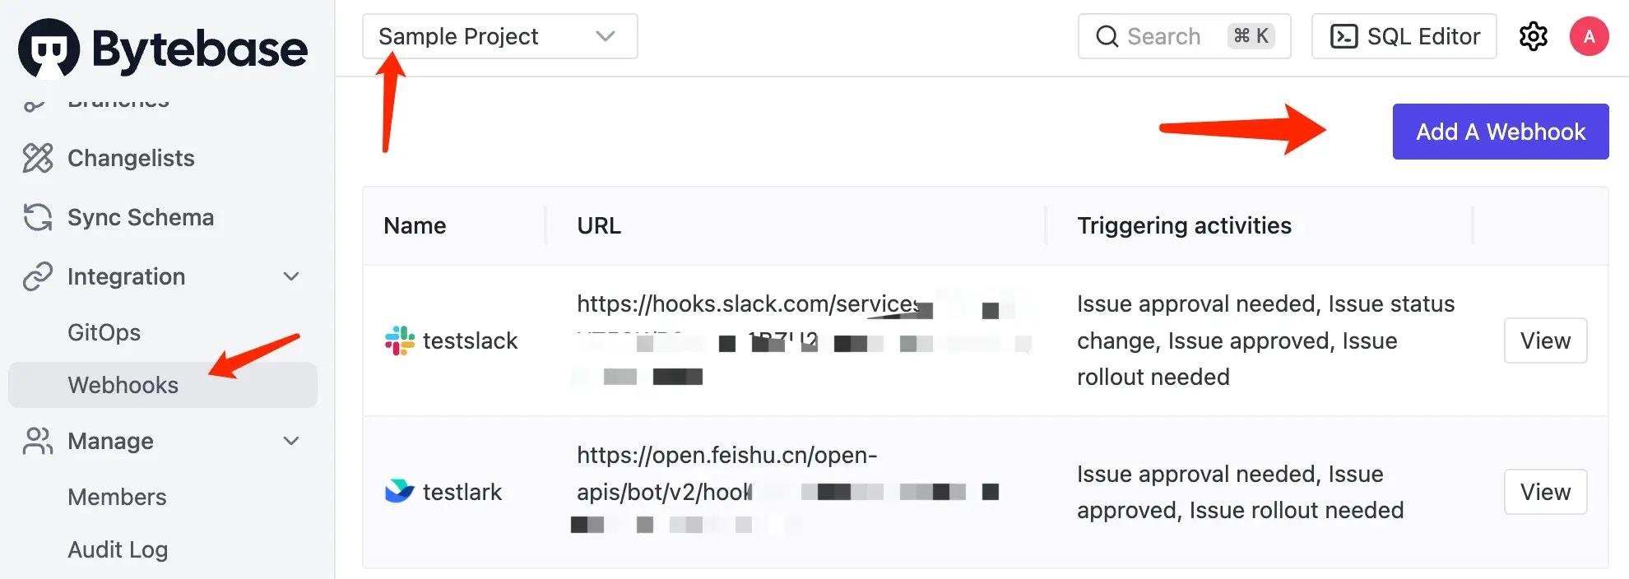This screenshot has width=1629, height=579.
Task: Collapse the Manage section chevron
Action: pos(291,441)
